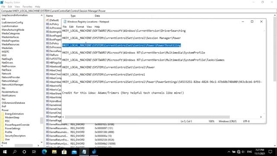Click Notepad scroll right arrow
This screenshot has height=156, width=277.
click(261, 117)
